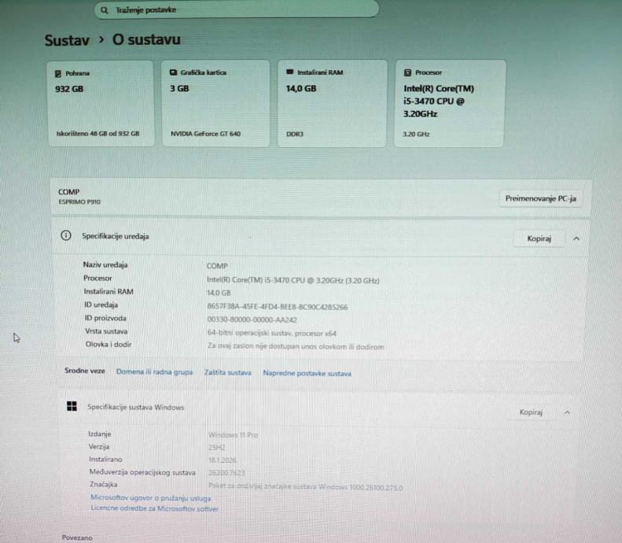Copy Windows specs with Kopiraj button
Screen dimensions: 622x543
pos(531,412)
